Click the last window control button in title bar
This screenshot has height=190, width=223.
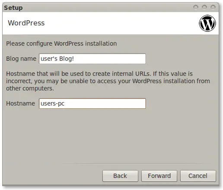pyautogui.click(x=213, y=7)
